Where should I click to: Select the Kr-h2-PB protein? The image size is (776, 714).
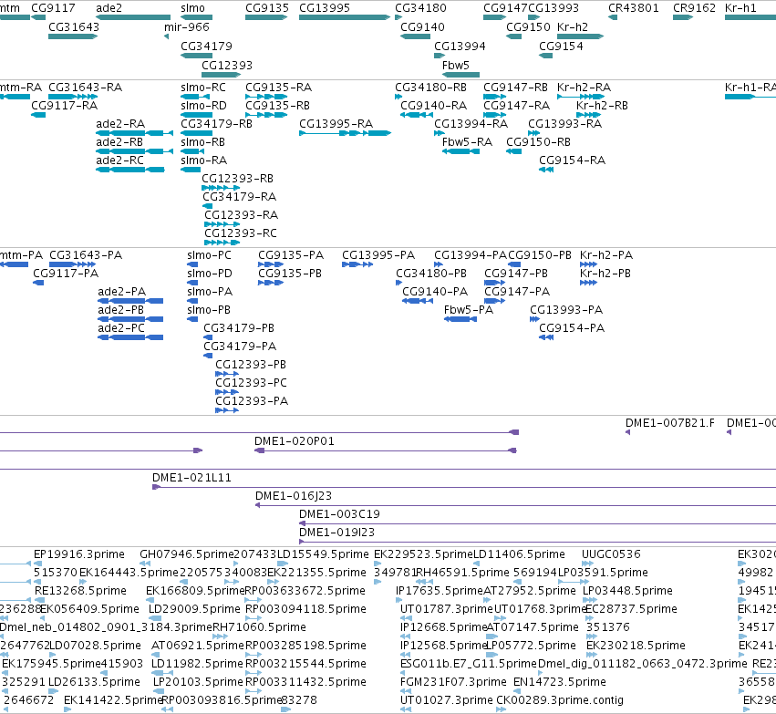pos(588,283)
